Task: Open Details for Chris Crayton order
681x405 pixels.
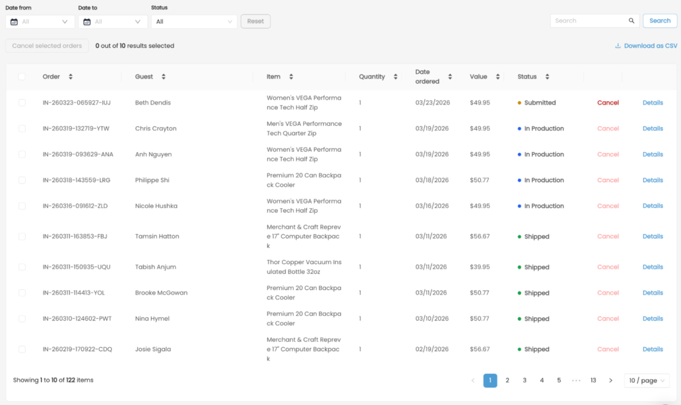Action: pos(652,129)
